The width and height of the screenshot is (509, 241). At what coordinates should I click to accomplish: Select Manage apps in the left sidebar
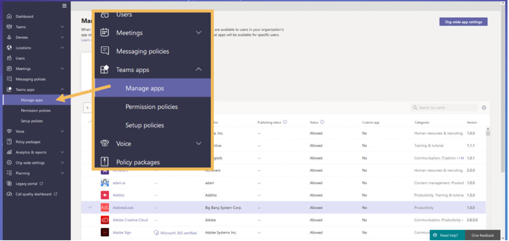click(x=36, y=100)
